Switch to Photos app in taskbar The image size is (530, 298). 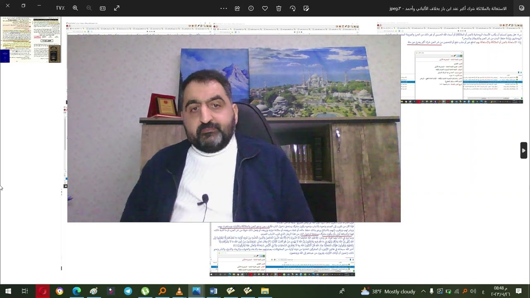196,291
